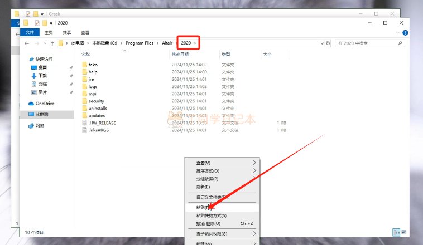423x245 pixels.
Task: Refresh the current folder via address bar icon
Action: point(329,43)
